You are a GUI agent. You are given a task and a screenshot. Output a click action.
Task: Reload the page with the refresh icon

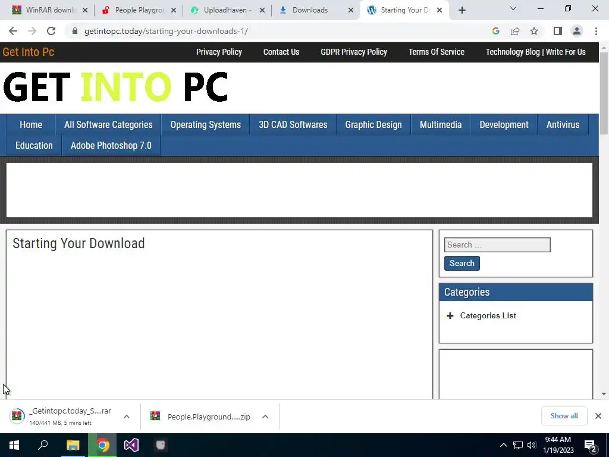tap(51, 31)
